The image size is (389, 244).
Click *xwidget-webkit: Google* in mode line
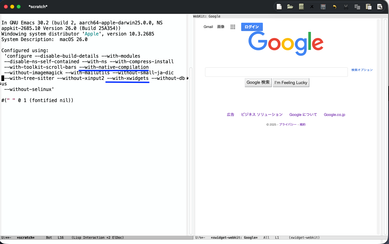[x=234, y=238]
